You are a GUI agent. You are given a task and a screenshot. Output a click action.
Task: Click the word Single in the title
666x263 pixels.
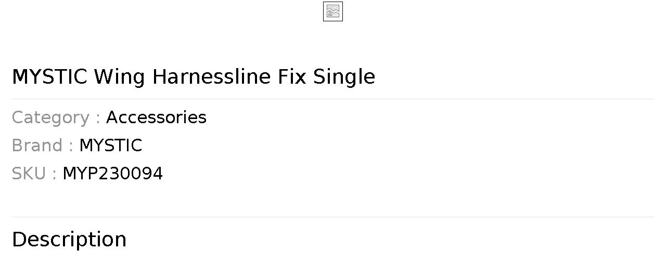[344, 77]
